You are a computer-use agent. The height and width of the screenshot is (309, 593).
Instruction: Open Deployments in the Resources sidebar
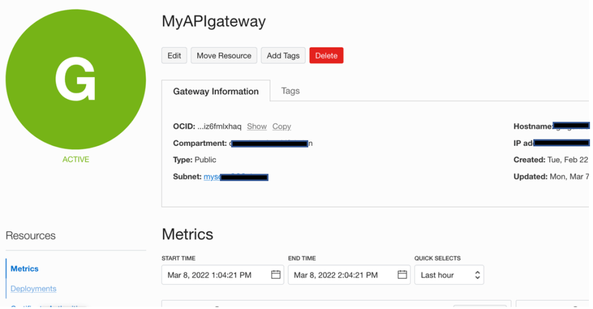(34, 288)
